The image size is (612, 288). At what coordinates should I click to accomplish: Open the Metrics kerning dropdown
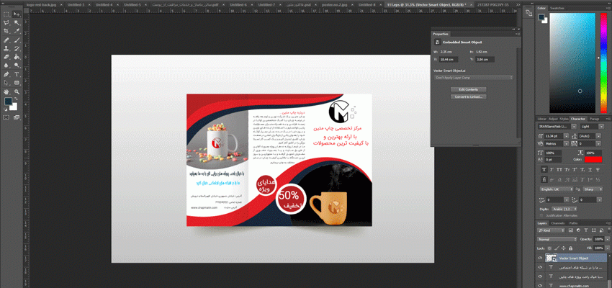pyautogui.click(x=566, y=143)
